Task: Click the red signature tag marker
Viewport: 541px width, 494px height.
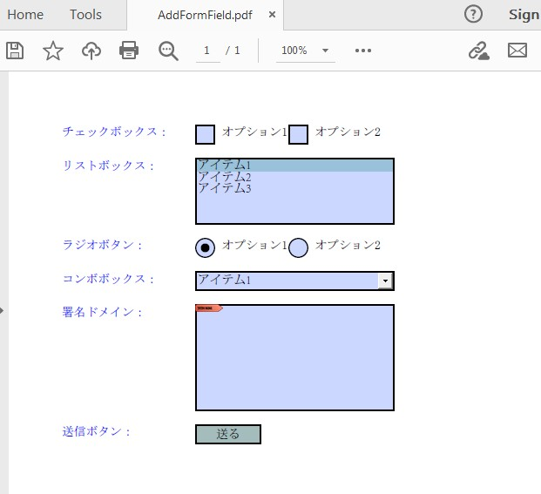Action: (x=209, y=308)
